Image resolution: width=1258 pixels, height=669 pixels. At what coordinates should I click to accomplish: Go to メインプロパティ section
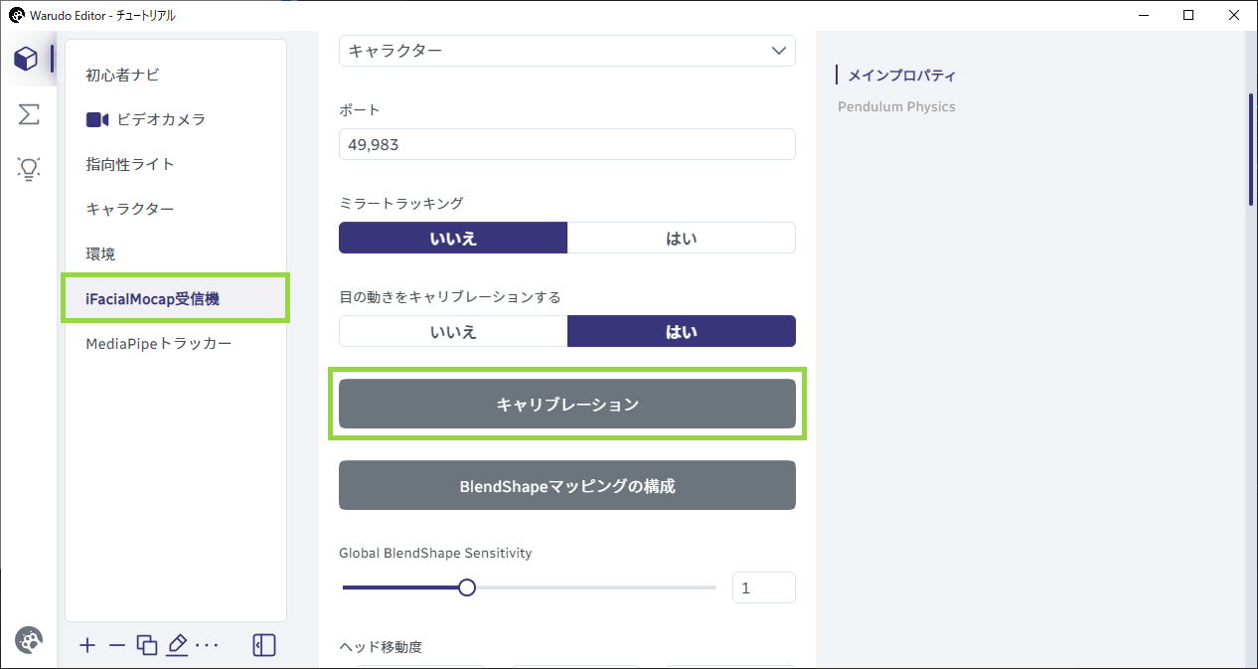click(x=902, y=75)
